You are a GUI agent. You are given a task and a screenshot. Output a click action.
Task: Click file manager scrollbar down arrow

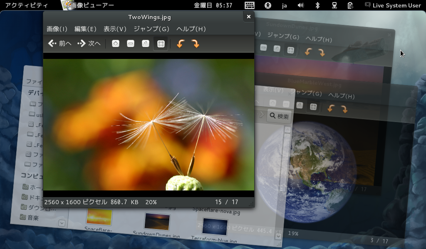click(278, 236)
